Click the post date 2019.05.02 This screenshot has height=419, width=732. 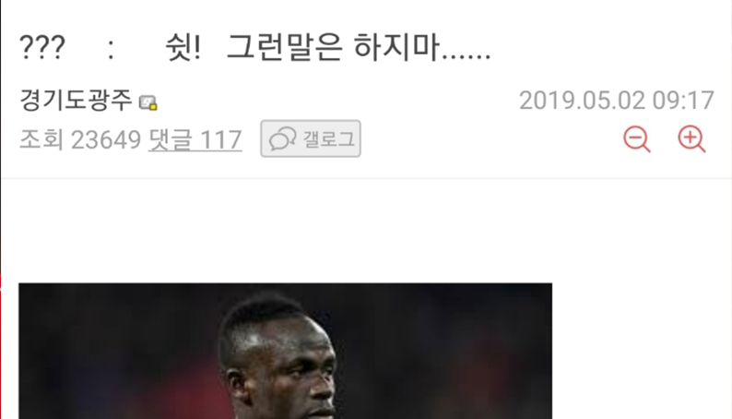tap(582, 101)
